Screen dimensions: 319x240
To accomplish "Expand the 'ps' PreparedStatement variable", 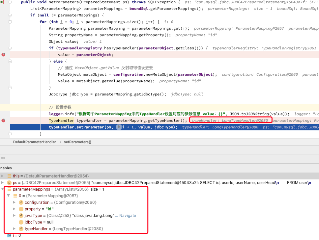I will coord(3,183).
